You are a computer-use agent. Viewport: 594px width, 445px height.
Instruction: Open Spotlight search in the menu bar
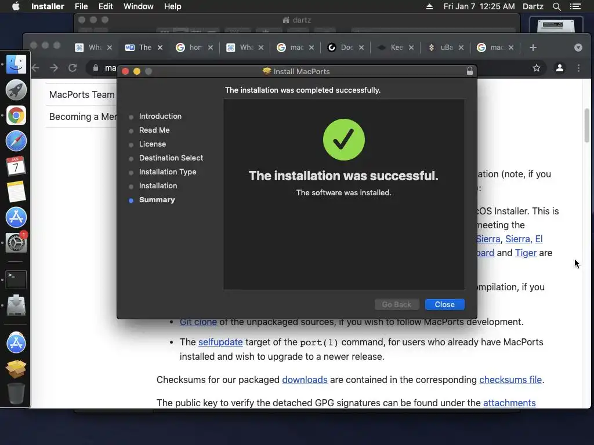pyautogui.click(x=556, y=6)
